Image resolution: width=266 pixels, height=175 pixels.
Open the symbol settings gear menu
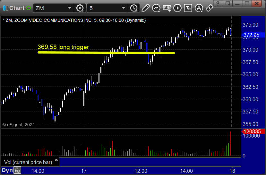(x=80, y=8)
